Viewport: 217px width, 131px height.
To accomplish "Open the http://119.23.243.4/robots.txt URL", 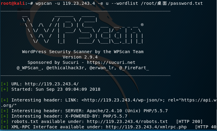I will [127, 121].
